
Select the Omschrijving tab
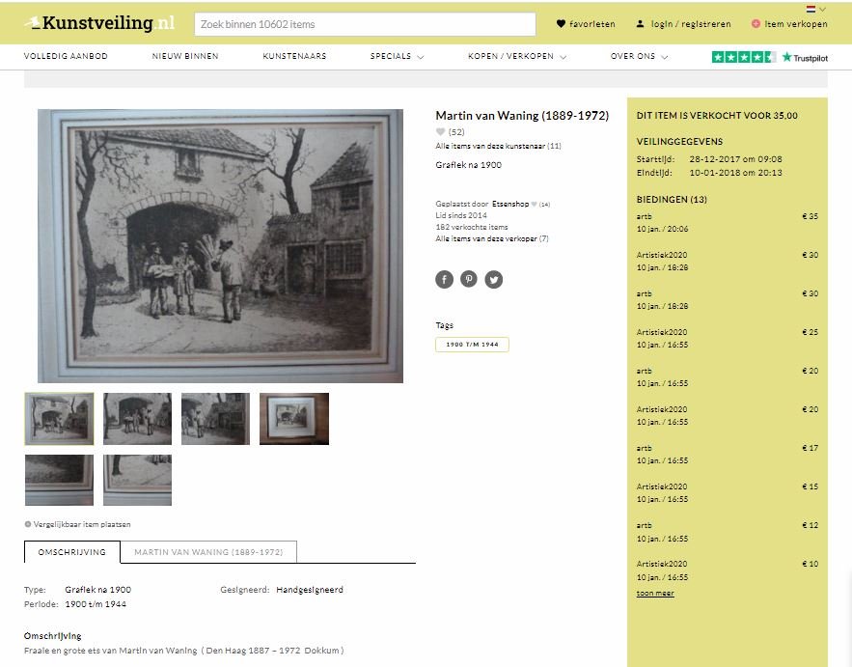tap(72, 552)
